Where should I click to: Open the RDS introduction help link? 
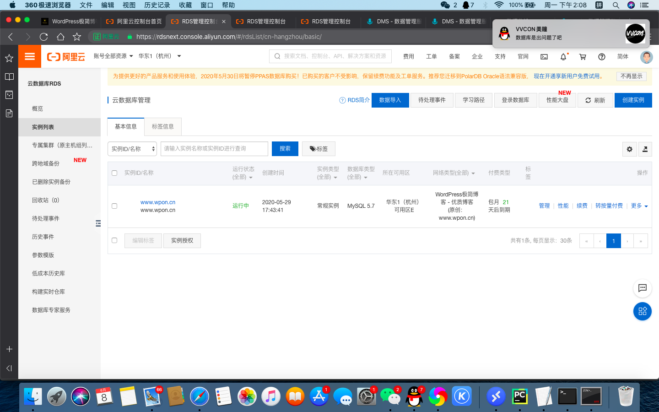click(x=355, y=100)
